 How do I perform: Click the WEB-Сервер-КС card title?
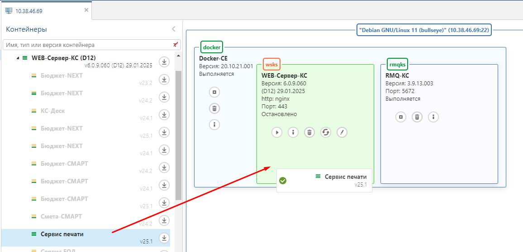tap(284, 75)
